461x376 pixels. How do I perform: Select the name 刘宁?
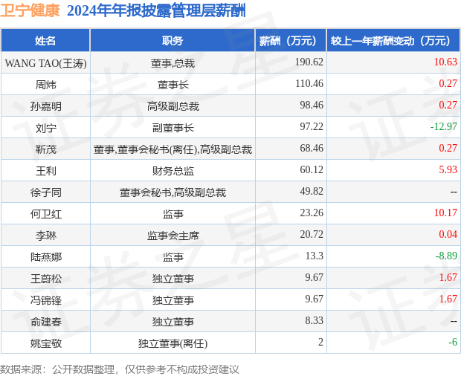pyautogui.click(x=45, y=128)
